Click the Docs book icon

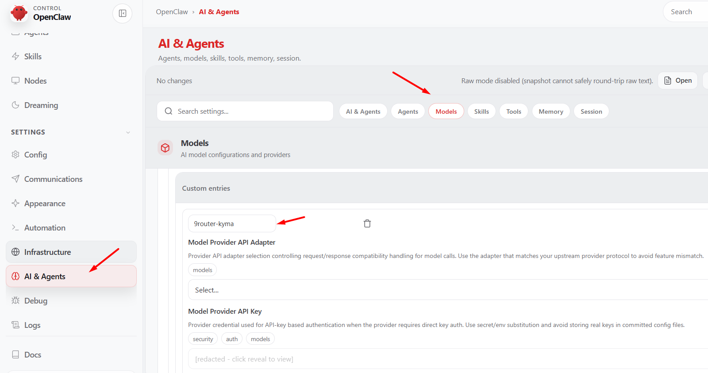(x=15, y=354)
